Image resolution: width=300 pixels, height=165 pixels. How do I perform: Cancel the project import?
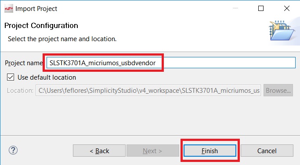coord(267,151)
